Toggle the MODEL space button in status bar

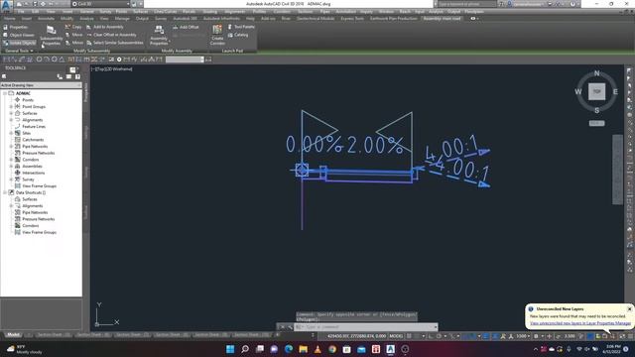click(396, 336)
